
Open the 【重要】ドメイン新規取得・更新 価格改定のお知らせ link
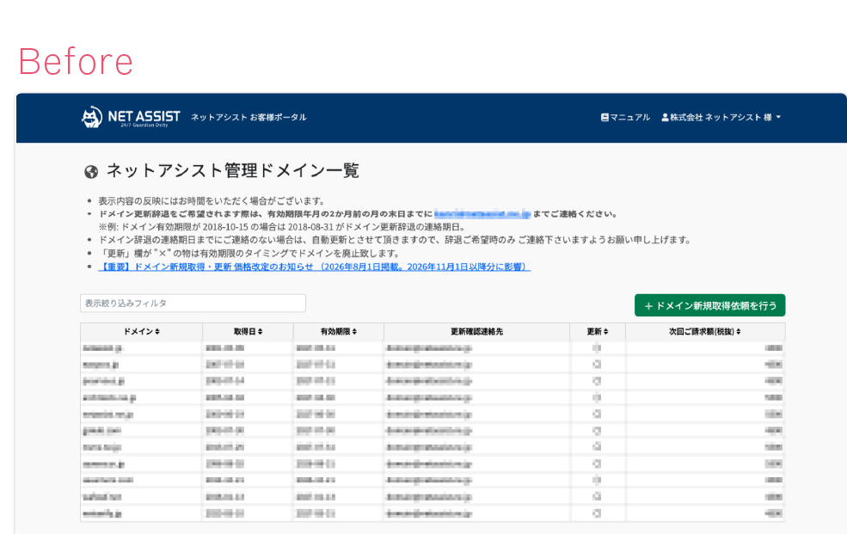[x=315, y=267]
